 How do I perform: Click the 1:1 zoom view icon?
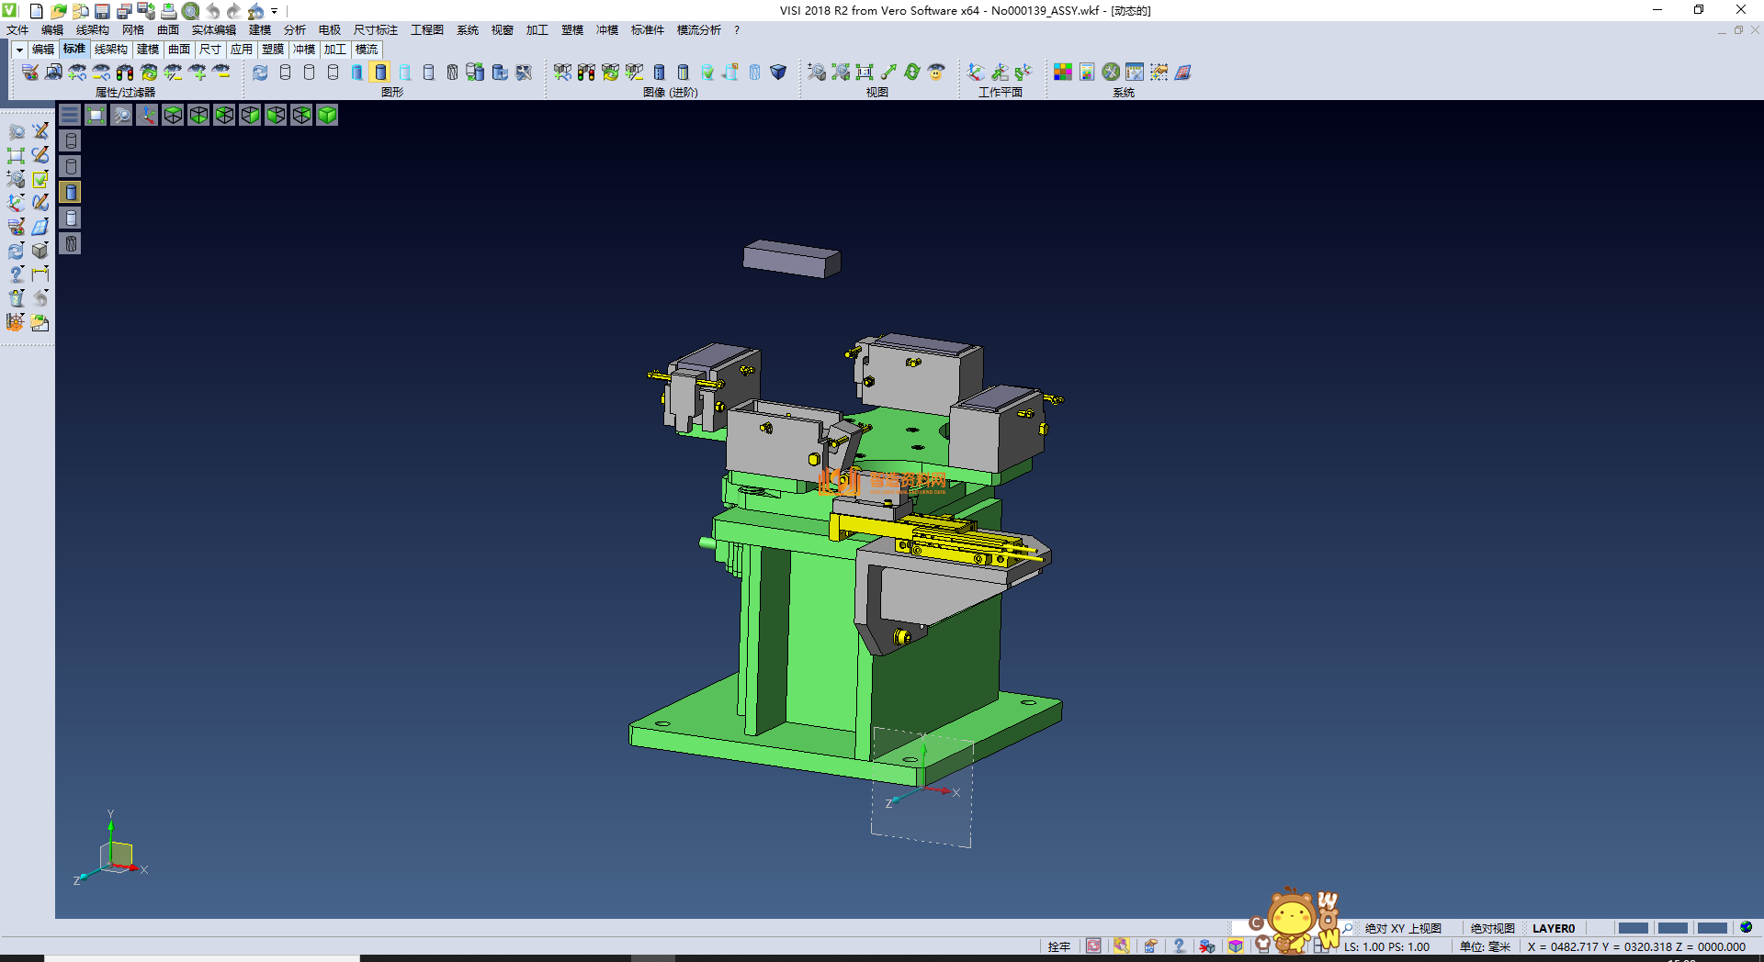865,73
